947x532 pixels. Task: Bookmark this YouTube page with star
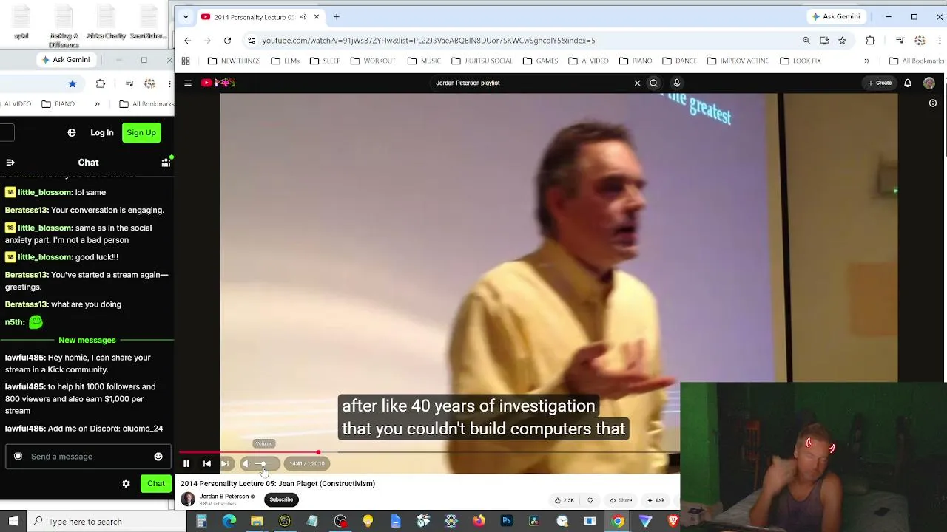click(842, 41)
